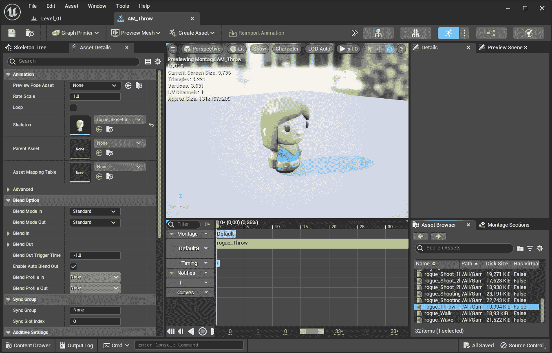Click the Browse to asset in Content Browser toolbar icon
552x353 pixels.
tap(29, 33)
